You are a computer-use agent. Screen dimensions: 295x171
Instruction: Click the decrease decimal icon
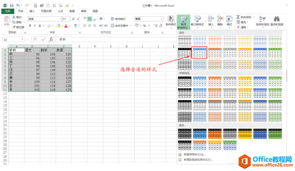click(x=160, y=26)
